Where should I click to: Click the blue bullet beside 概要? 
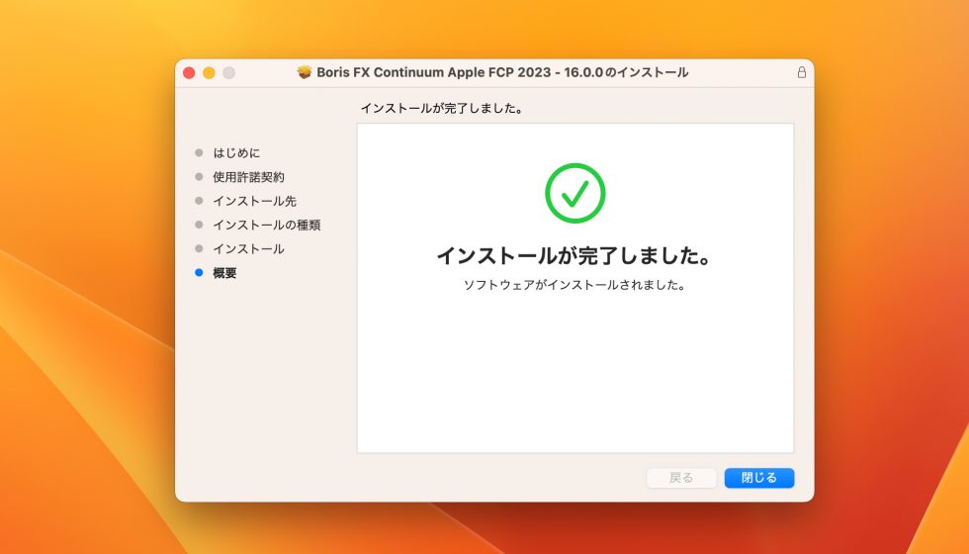[199, 273]
